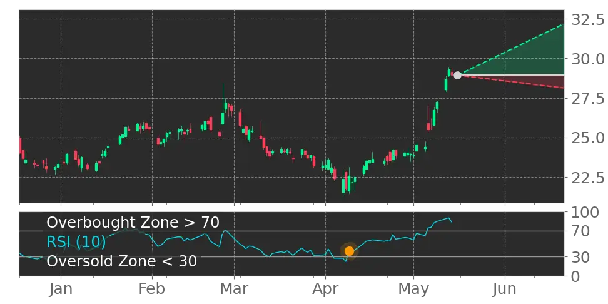Select the 'RSI (10)' label
608x304 pixels.
point(76,242)
